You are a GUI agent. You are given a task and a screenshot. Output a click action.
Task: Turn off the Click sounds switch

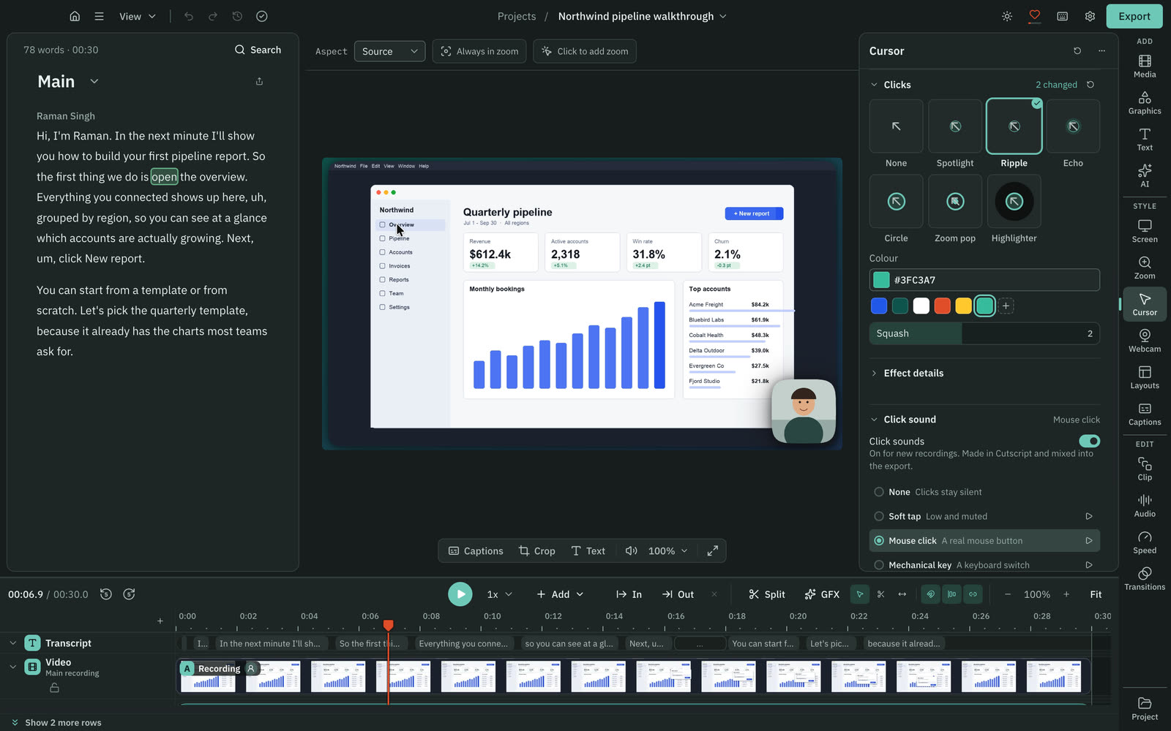(1089, 441)
